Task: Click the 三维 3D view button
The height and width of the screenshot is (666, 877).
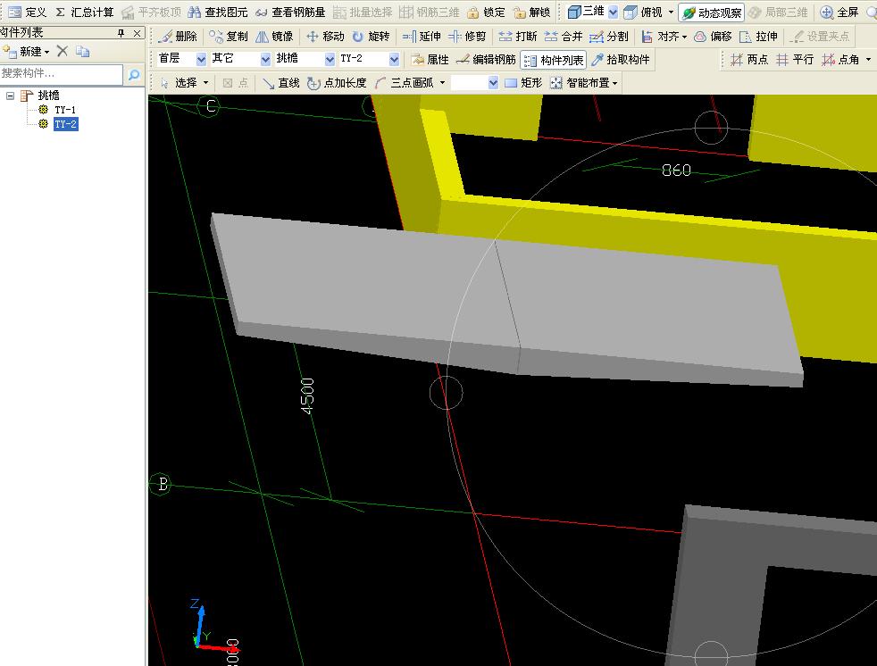Action: 586,12
